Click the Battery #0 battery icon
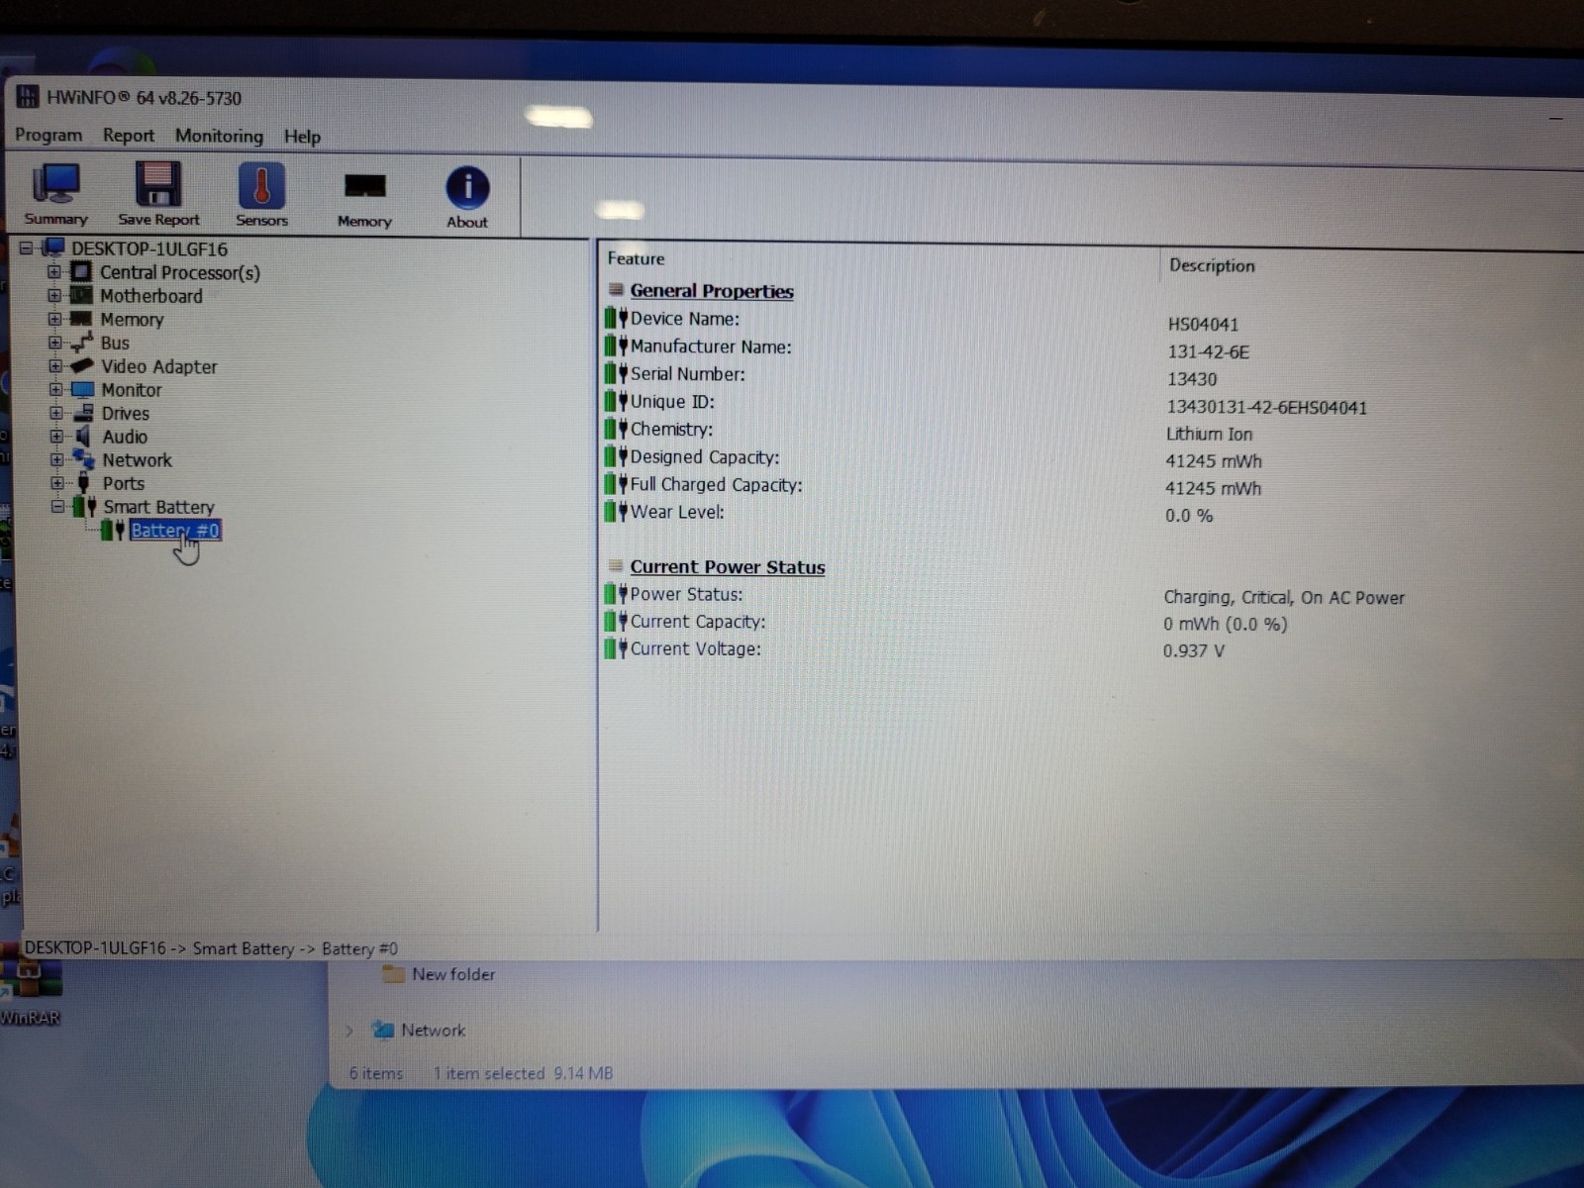Image resolution: width=1584 pixels, height=1188 pixels. pyautogui.click(x=113, y=530)
